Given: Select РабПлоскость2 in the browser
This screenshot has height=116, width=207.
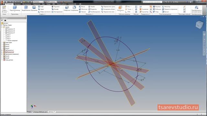Looking at the screenshot, I should pyautogui.click(x=9, y=52).
